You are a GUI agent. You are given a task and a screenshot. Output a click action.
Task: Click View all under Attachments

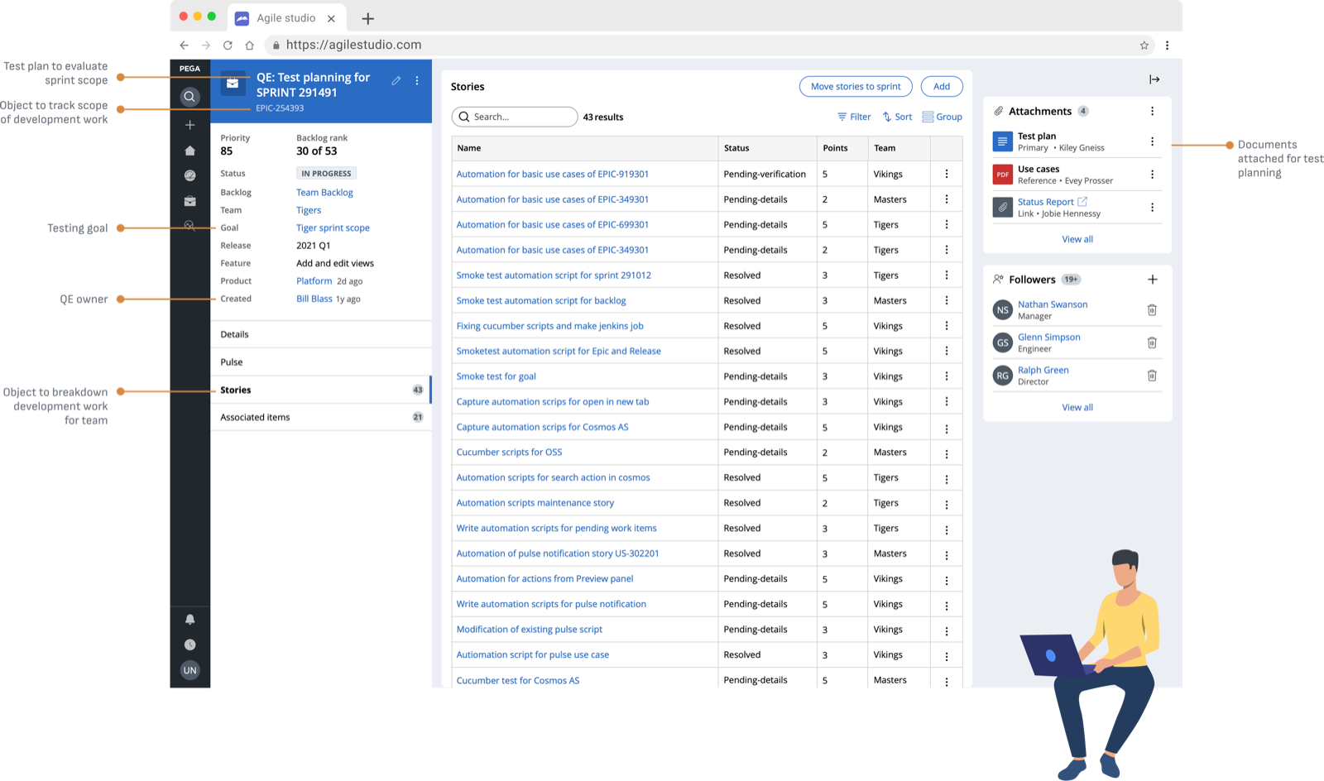1077,239
